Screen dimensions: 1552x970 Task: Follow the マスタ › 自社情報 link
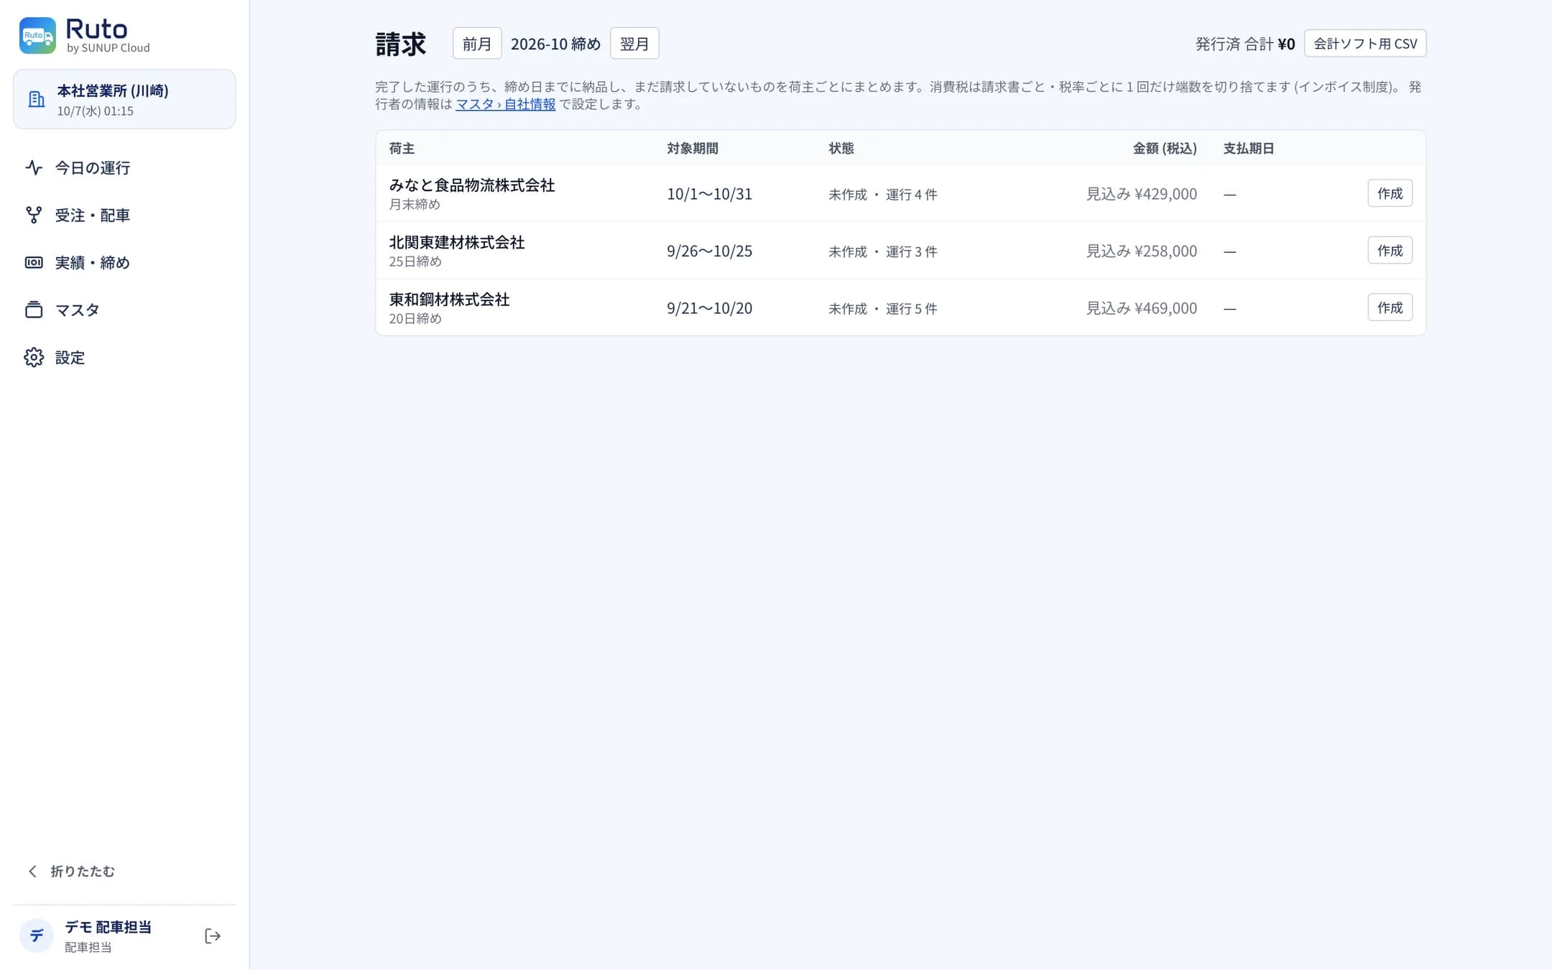[505, 104]
